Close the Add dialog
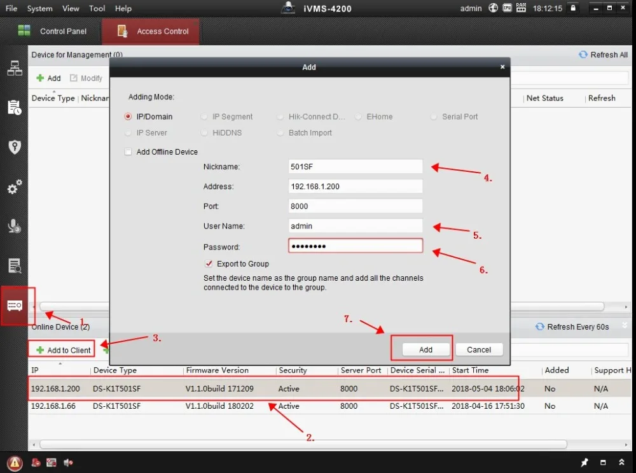This screenshot has height=473, width=636. [502, 67]
